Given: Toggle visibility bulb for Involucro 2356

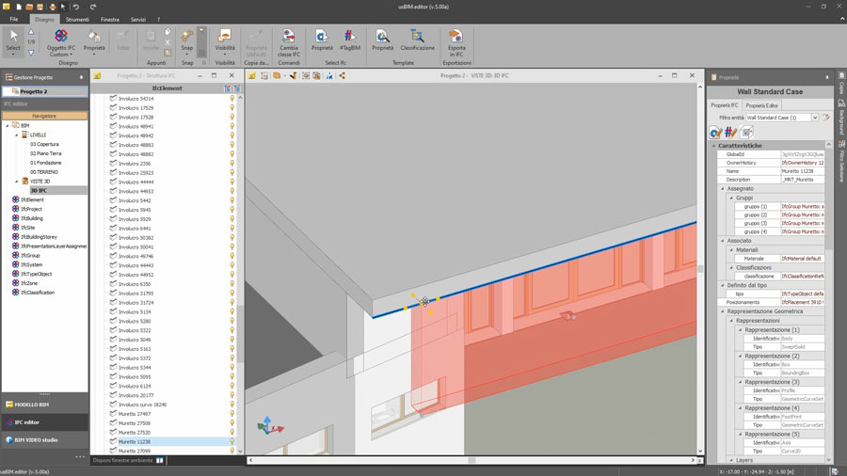Looking at the screenshot, I should coord(232,164).
